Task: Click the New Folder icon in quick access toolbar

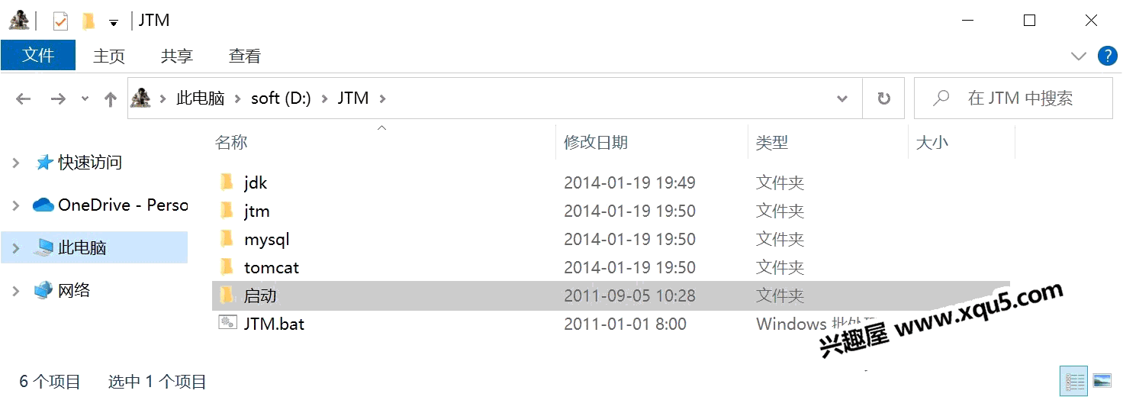Action: coord(88,21)
